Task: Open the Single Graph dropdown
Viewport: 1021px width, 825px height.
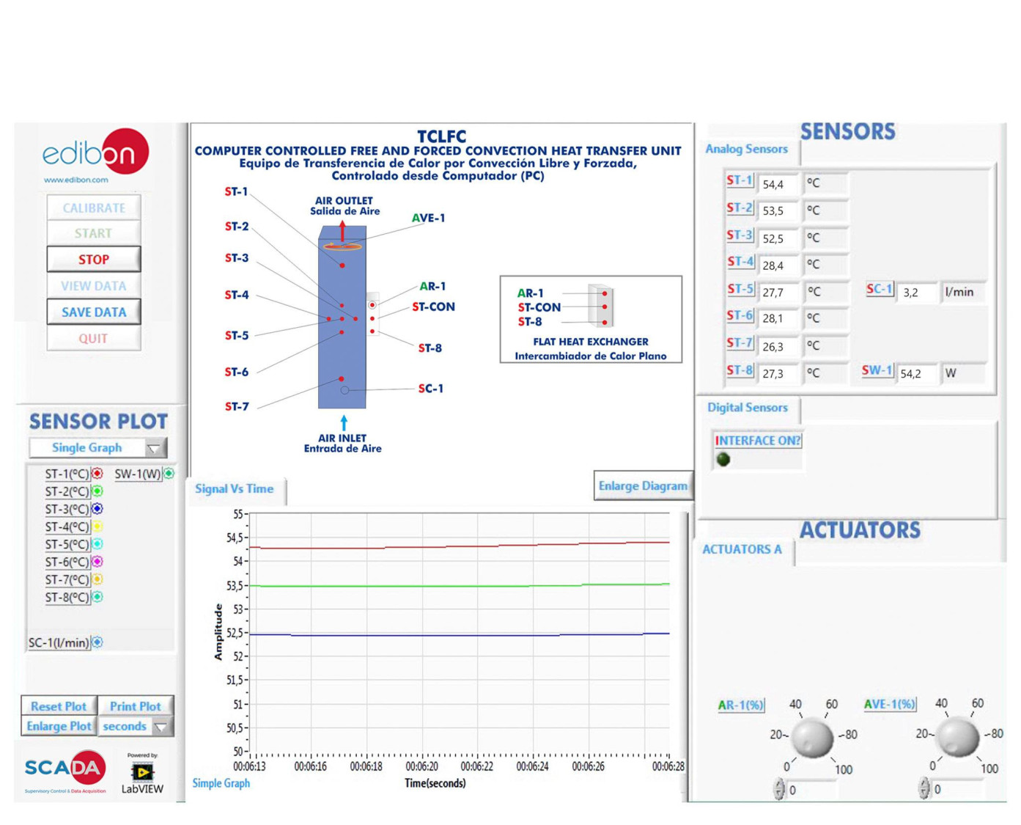Action: (98, 447)
